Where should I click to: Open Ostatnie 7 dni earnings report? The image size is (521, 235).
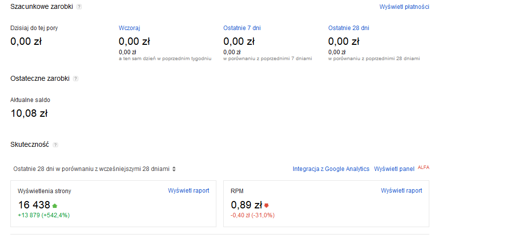[242, 28]
